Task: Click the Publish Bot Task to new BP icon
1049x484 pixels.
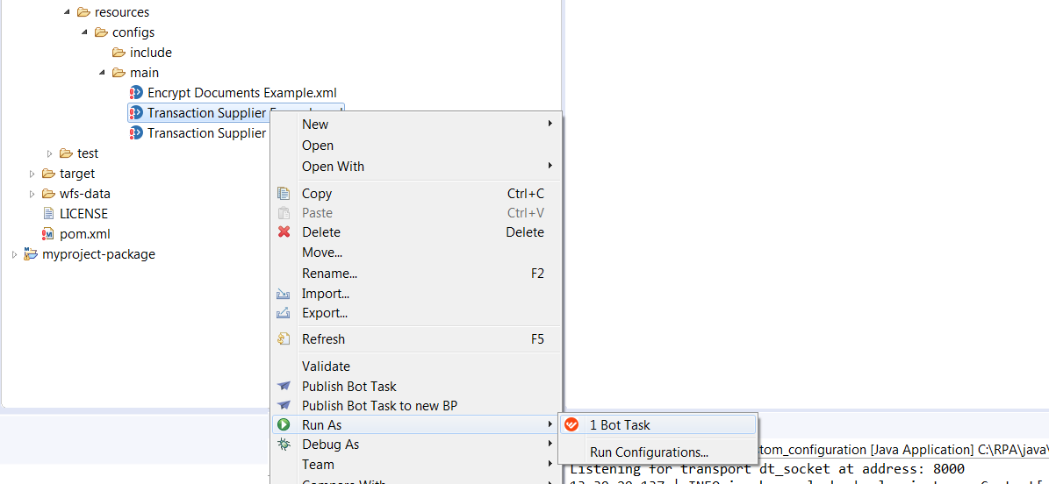Action: tap(284, 405)
